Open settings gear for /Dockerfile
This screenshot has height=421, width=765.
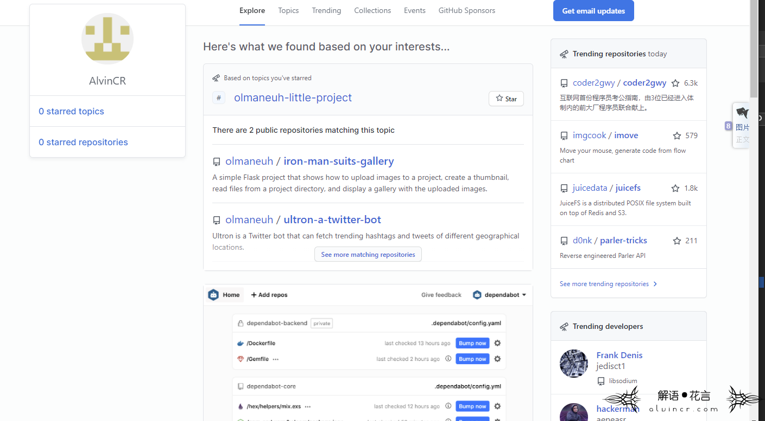tap(497, 343)
